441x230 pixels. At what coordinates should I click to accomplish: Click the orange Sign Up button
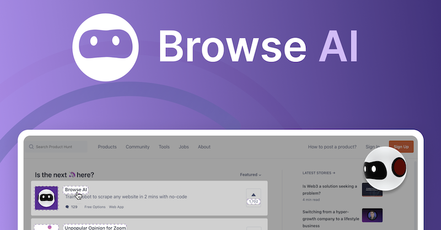[x=401, y=146]
